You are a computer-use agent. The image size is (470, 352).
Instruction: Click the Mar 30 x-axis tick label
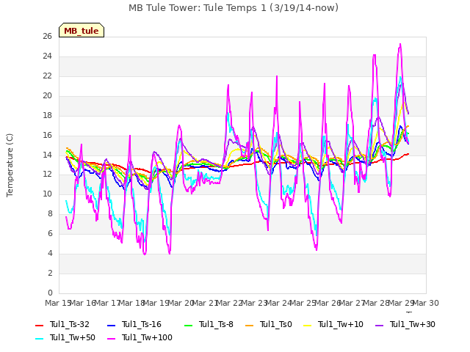pos(426,303)
